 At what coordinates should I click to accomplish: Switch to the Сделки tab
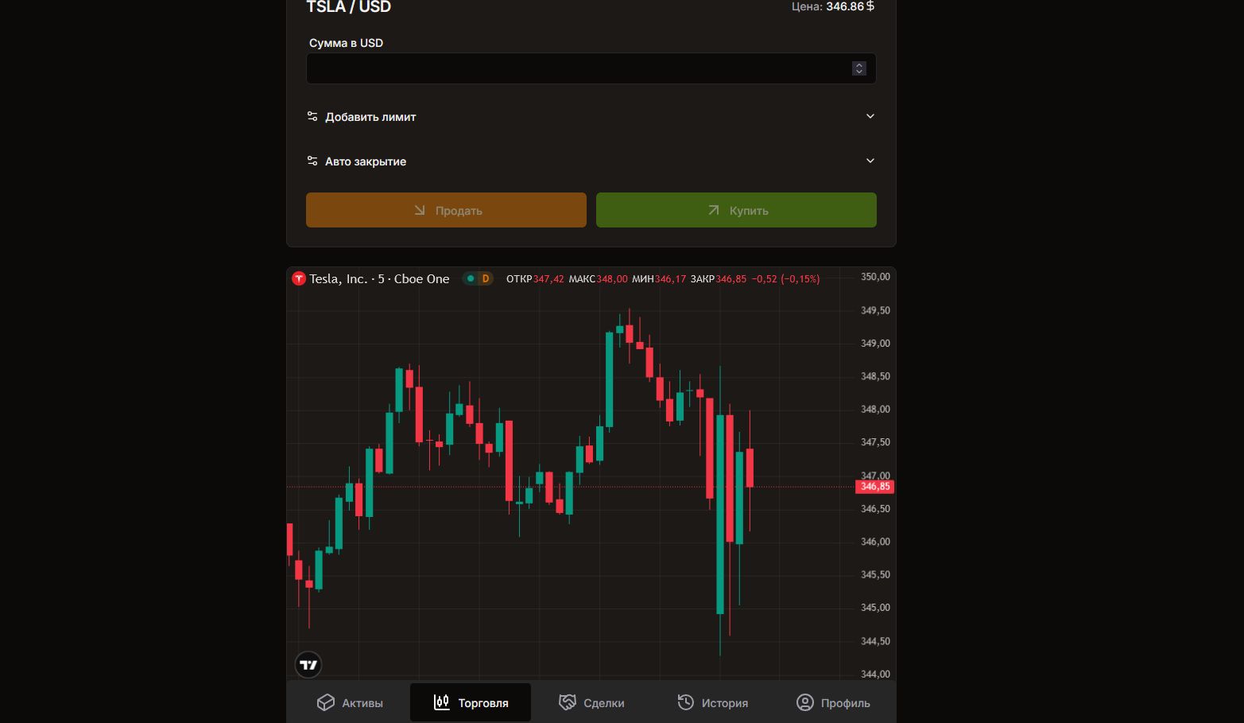pyautogui.click(x=591, y=702)
